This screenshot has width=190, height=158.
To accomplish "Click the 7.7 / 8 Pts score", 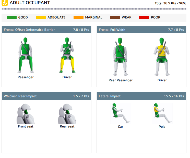I will click(x=176, y=30).
